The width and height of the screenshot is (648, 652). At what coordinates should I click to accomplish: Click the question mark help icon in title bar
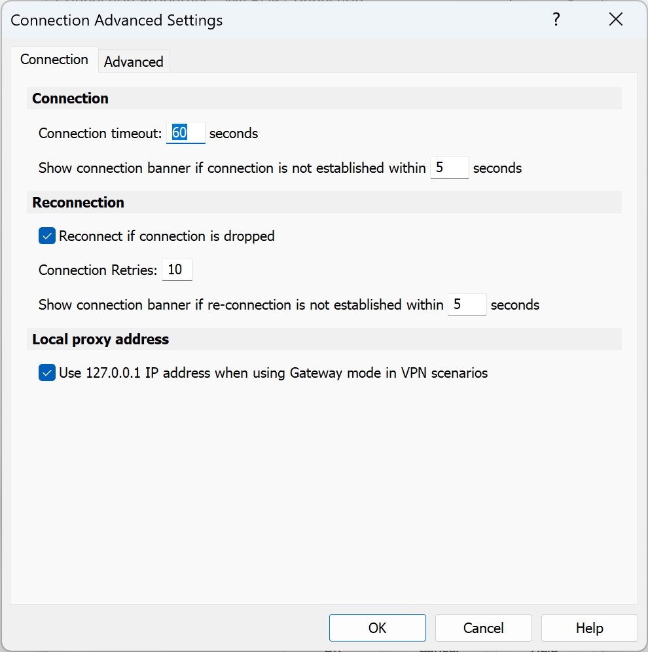pyautogui.click(x=556, y=20)
